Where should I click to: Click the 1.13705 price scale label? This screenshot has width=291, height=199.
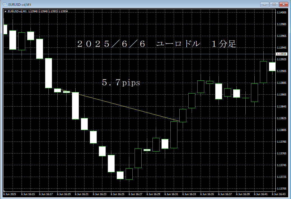281,188
